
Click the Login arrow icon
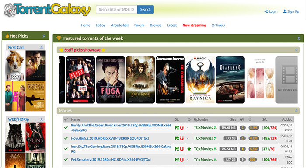coord(266,11)
